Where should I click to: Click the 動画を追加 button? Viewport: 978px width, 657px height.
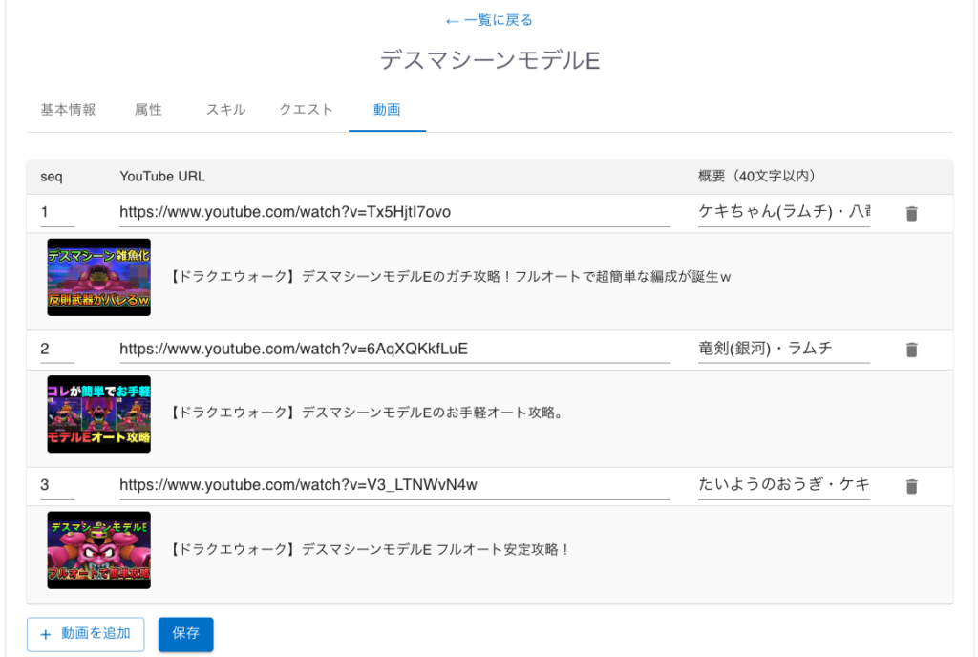click(86, 634)
